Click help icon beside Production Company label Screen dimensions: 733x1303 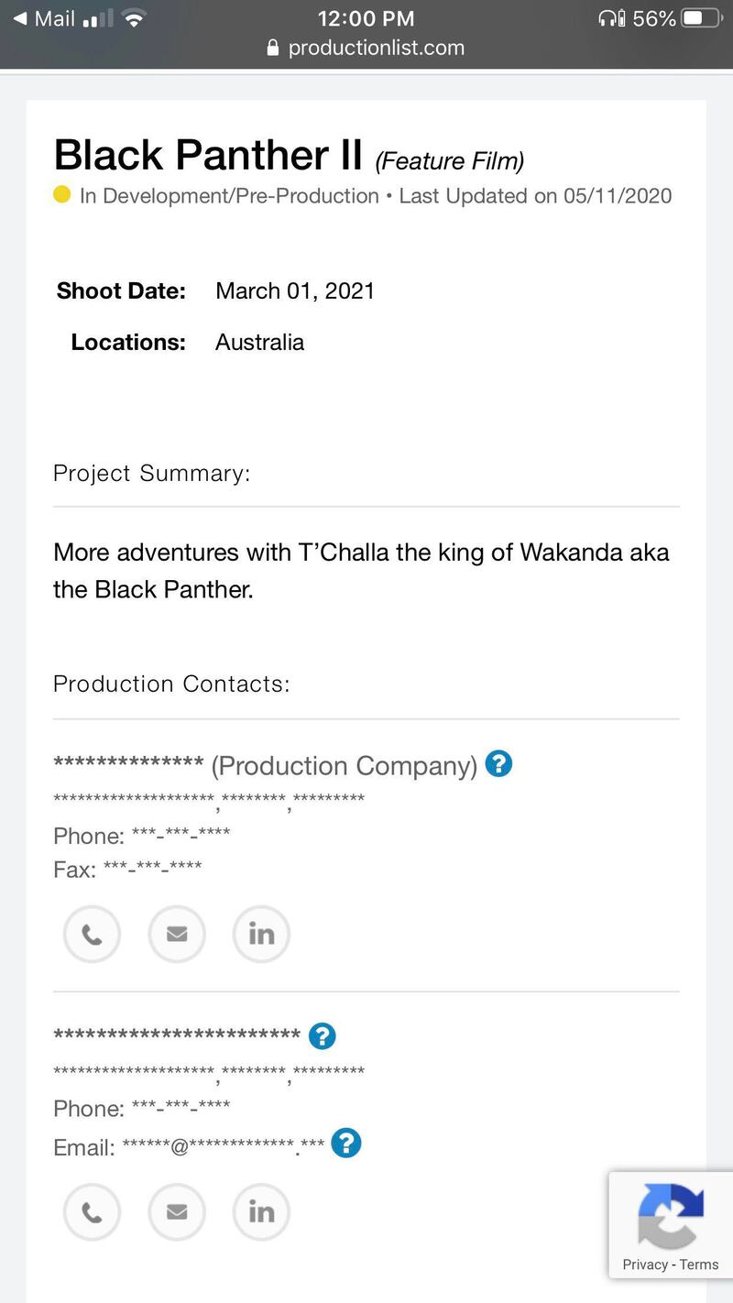coord(498,763)
